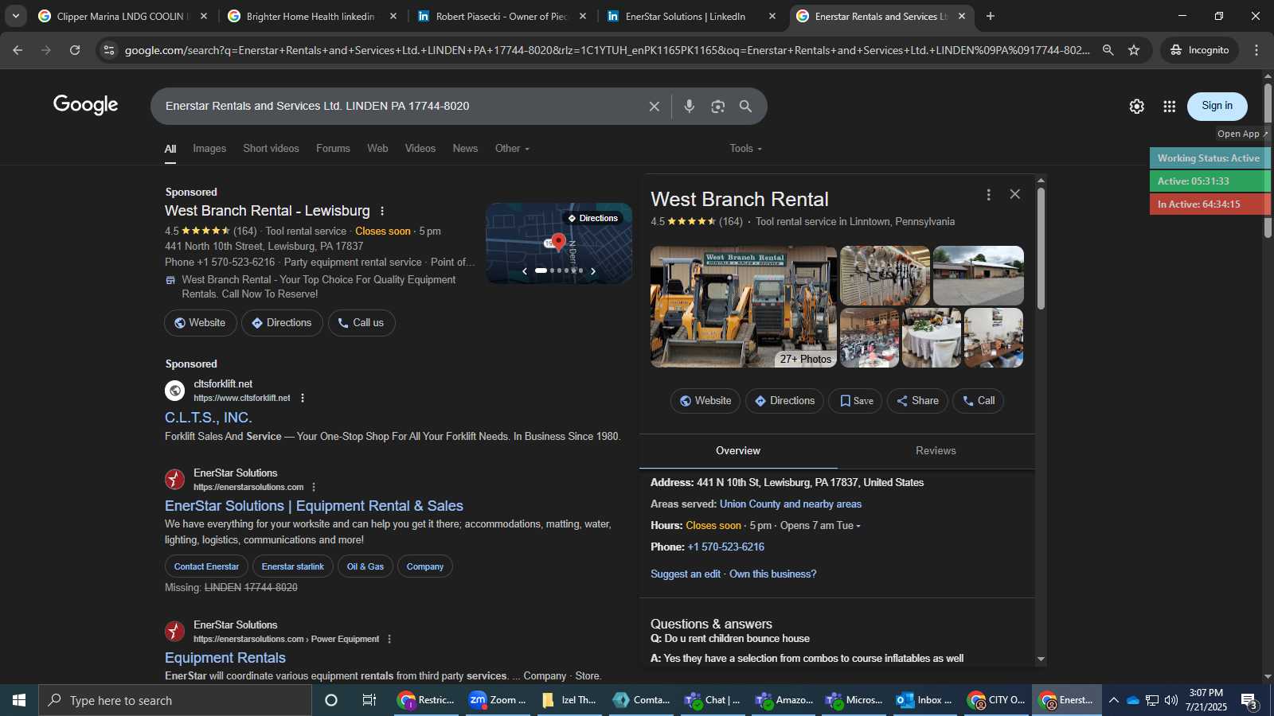Switch to Short videos tab
Screen dimensions: 1274x716
coord(271,149)
